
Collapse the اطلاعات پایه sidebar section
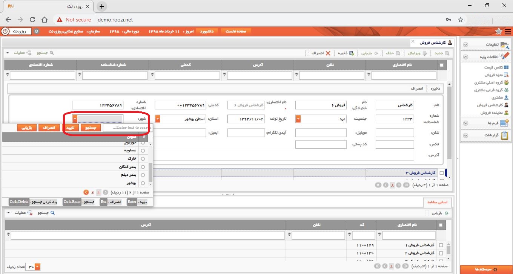click(465, 57)
